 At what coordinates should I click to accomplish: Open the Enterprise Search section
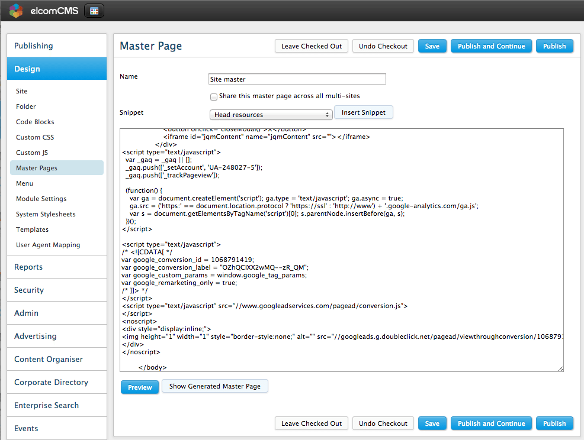46,405
